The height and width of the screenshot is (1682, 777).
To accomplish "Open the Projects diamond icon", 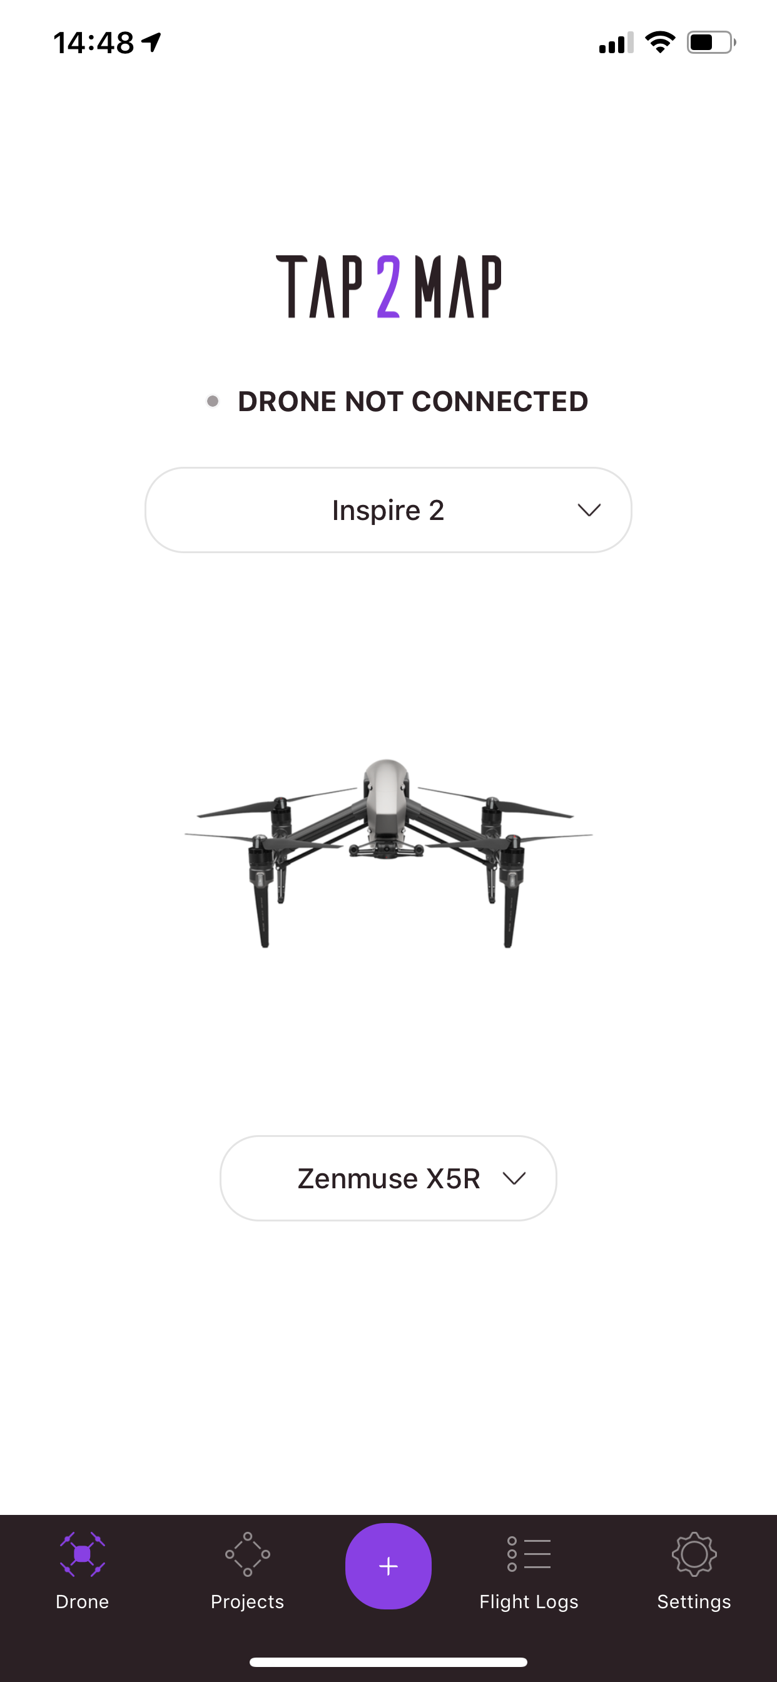I will (248, 1554).
